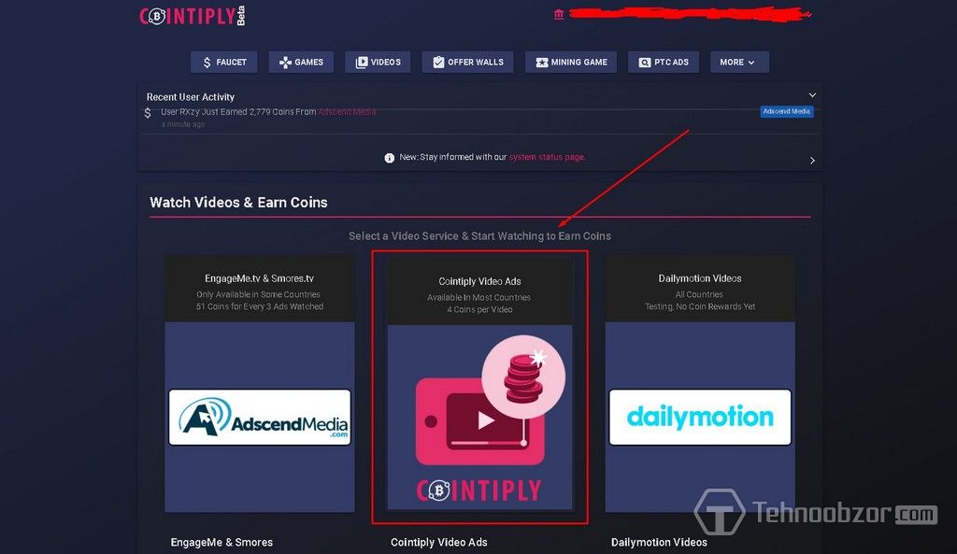Click the Cointiply logo in the header
Screen dimensions: 957x554
(192, 16)
